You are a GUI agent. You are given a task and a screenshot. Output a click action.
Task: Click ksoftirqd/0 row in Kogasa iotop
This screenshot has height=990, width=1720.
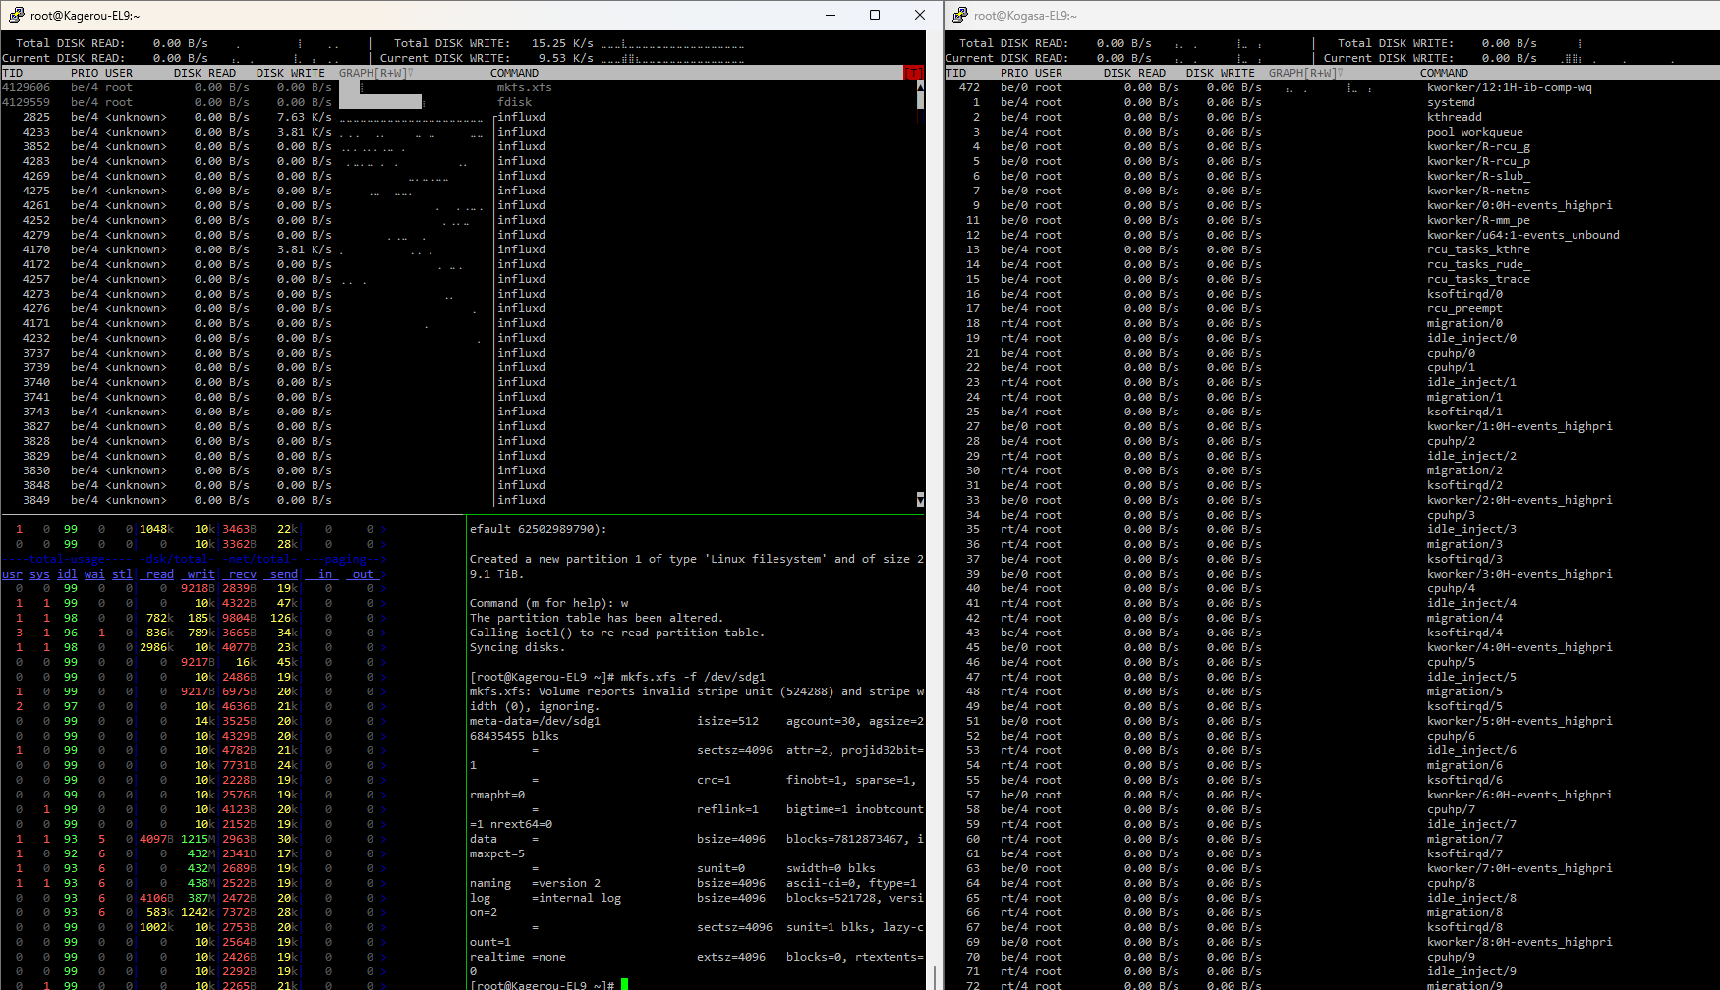(x=1332, y=294)
